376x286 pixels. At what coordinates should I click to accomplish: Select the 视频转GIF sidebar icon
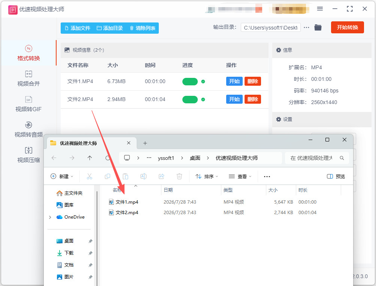click(28, 99)
